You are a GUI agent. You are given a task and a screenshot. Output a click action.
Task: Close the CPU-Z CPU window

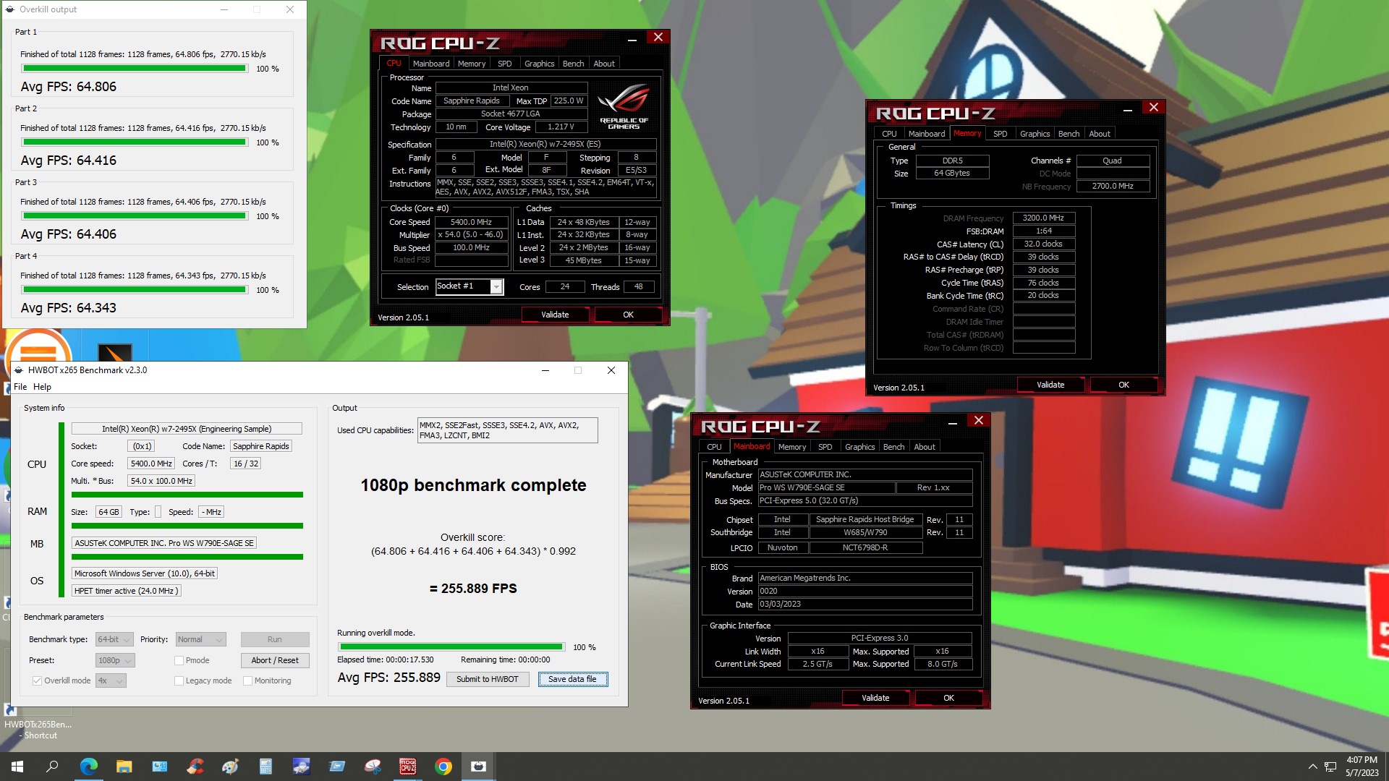(658, 37)
